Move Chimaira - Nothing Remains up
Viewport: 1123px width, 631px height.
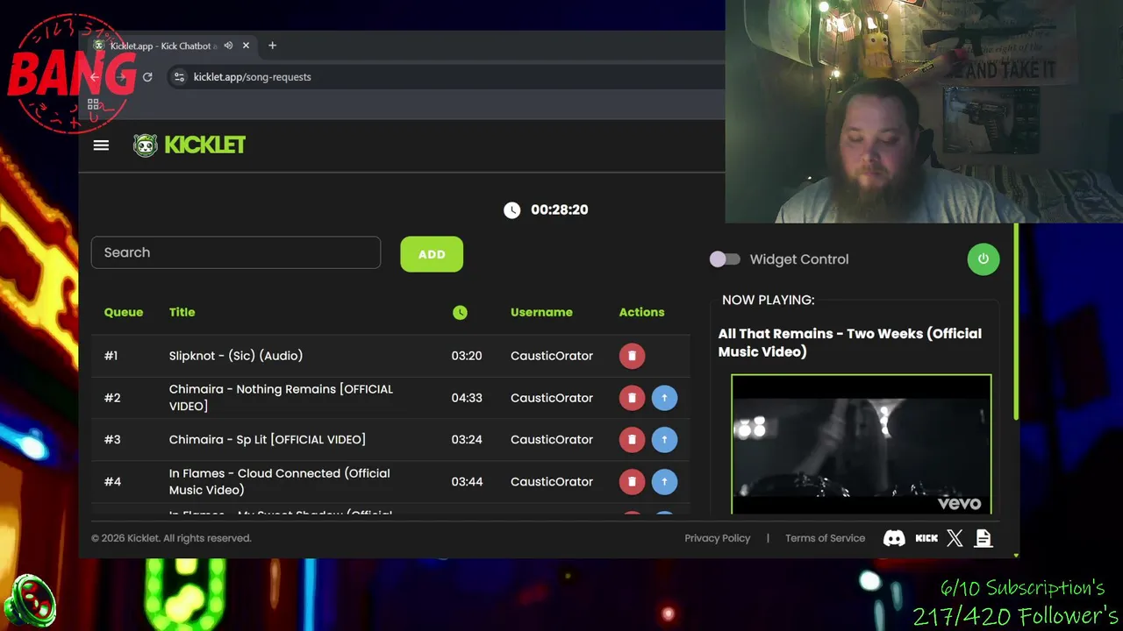pyautogui.click(x=664, y=398)
